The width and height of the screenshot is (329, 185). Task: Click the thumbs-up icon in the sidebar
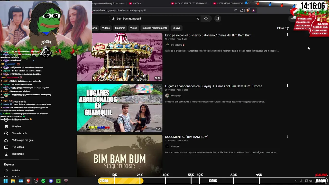(x=6, y=140)
